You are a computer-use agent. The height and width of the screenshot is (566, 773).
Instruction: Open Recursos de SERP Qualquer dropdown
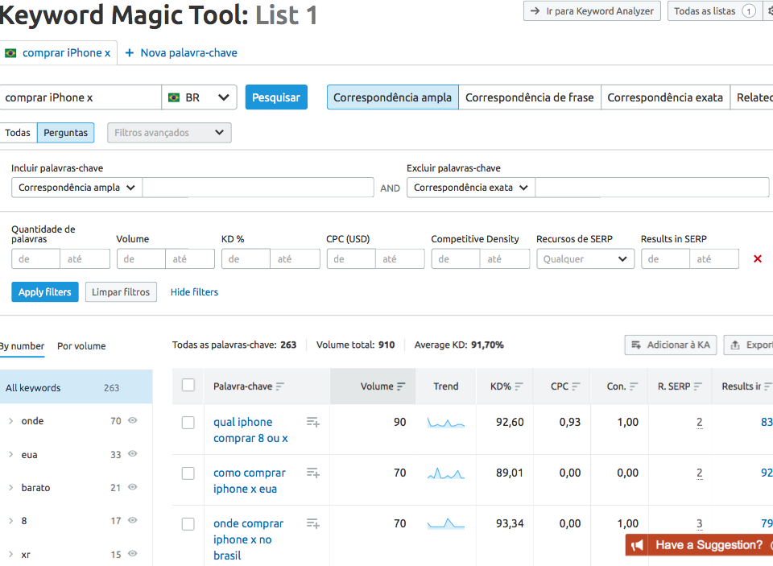pos(585,258)
